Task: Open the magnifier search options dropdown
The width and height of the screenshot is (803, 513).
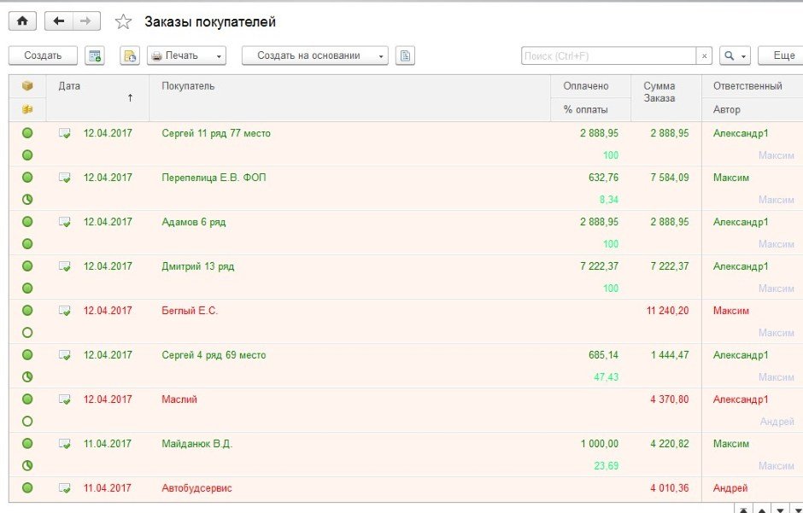Action: 735,55
